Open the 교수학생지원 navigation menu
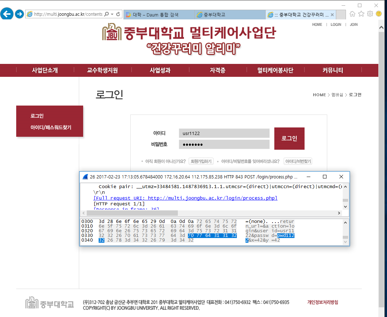This screenshot has width=387, height=317. pos(102,70)
